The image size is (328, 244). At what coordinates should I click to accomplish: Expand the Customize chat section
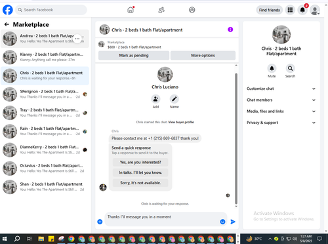(281, 89)
